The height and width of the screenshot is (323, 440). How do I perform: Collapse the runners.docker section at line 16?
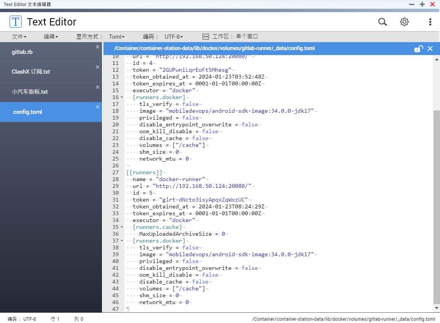point(122,98)
